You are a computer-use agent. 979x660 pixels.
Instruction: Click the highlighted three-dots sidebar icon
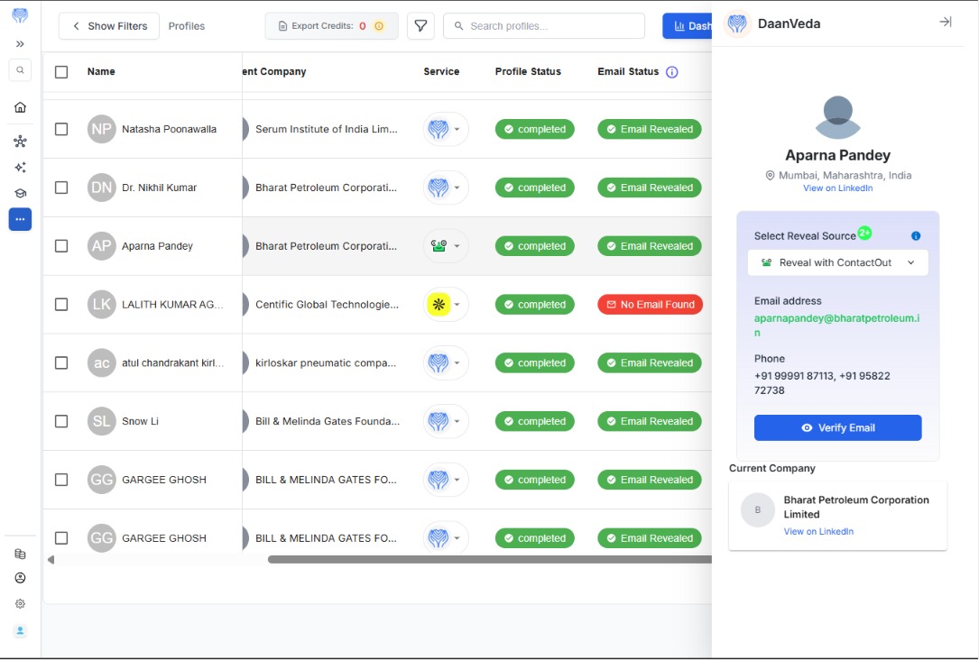click(x=20, y=220)
